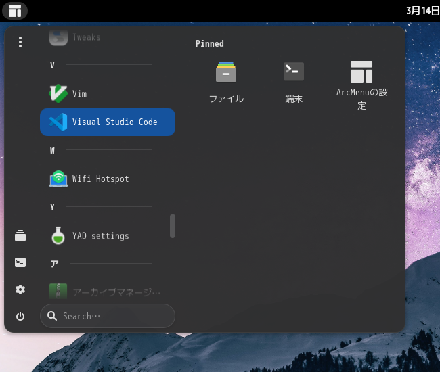440x372 pixels.
Task: Click the file manager shortcut in sidebar
Action: click(20, 235)
